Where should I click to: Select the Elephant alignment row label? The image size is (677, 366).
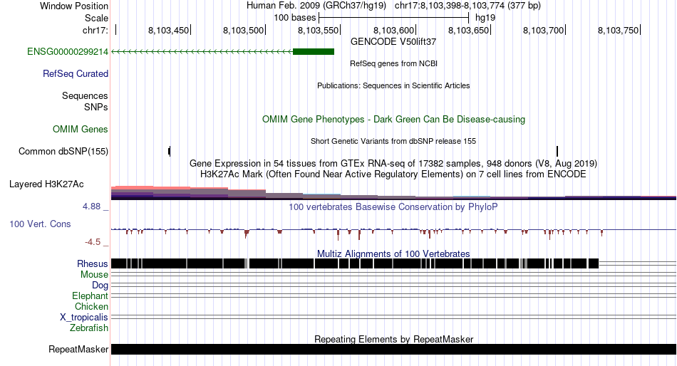pos(90,296)
